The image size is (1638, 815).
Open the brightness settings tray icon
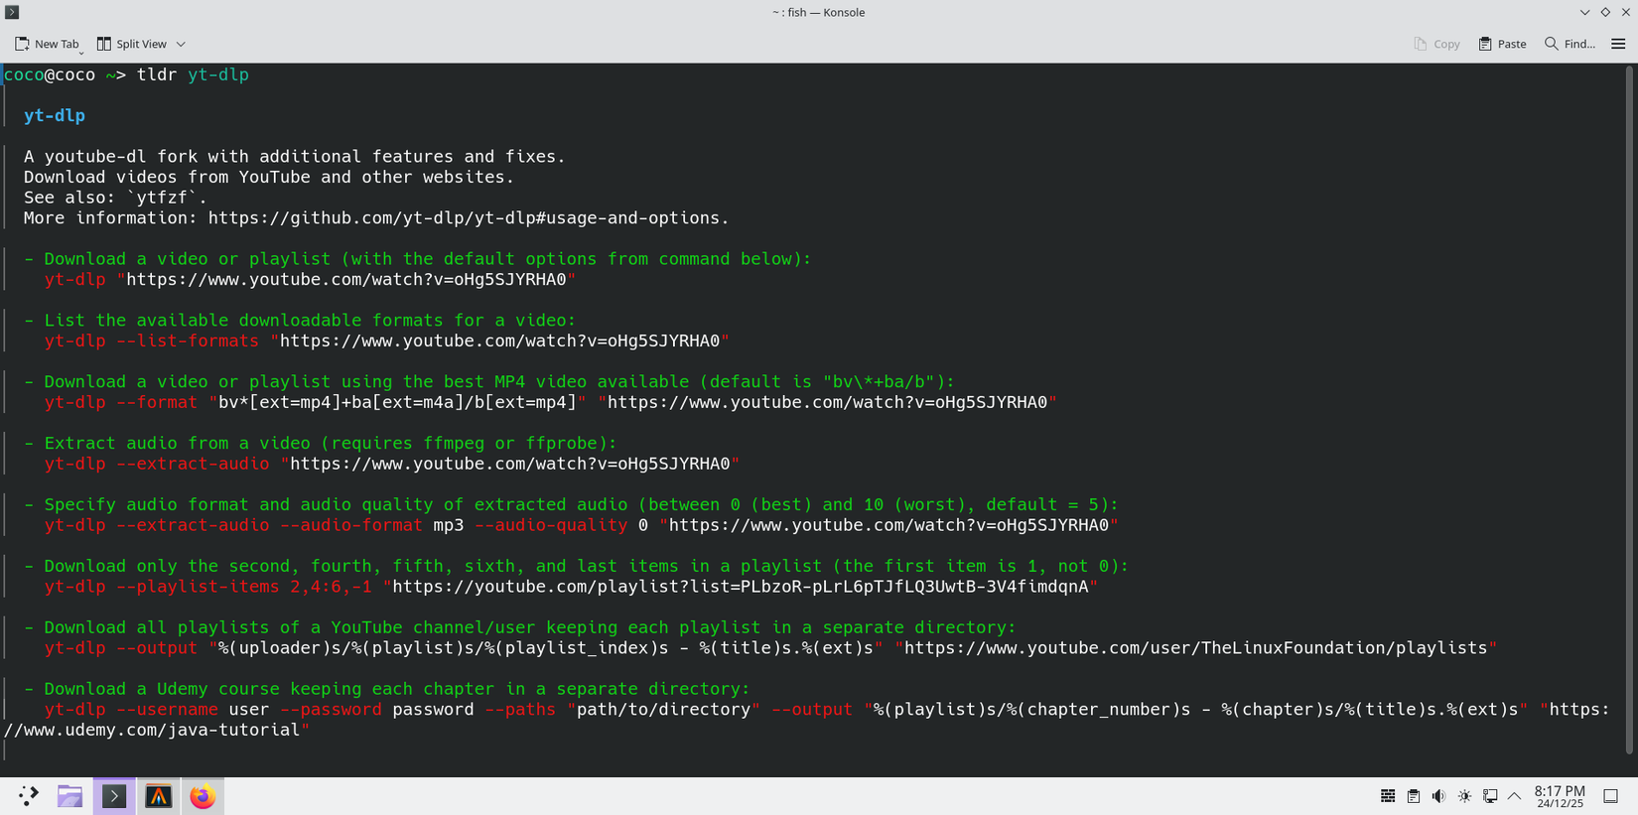tap(1464, 796)
